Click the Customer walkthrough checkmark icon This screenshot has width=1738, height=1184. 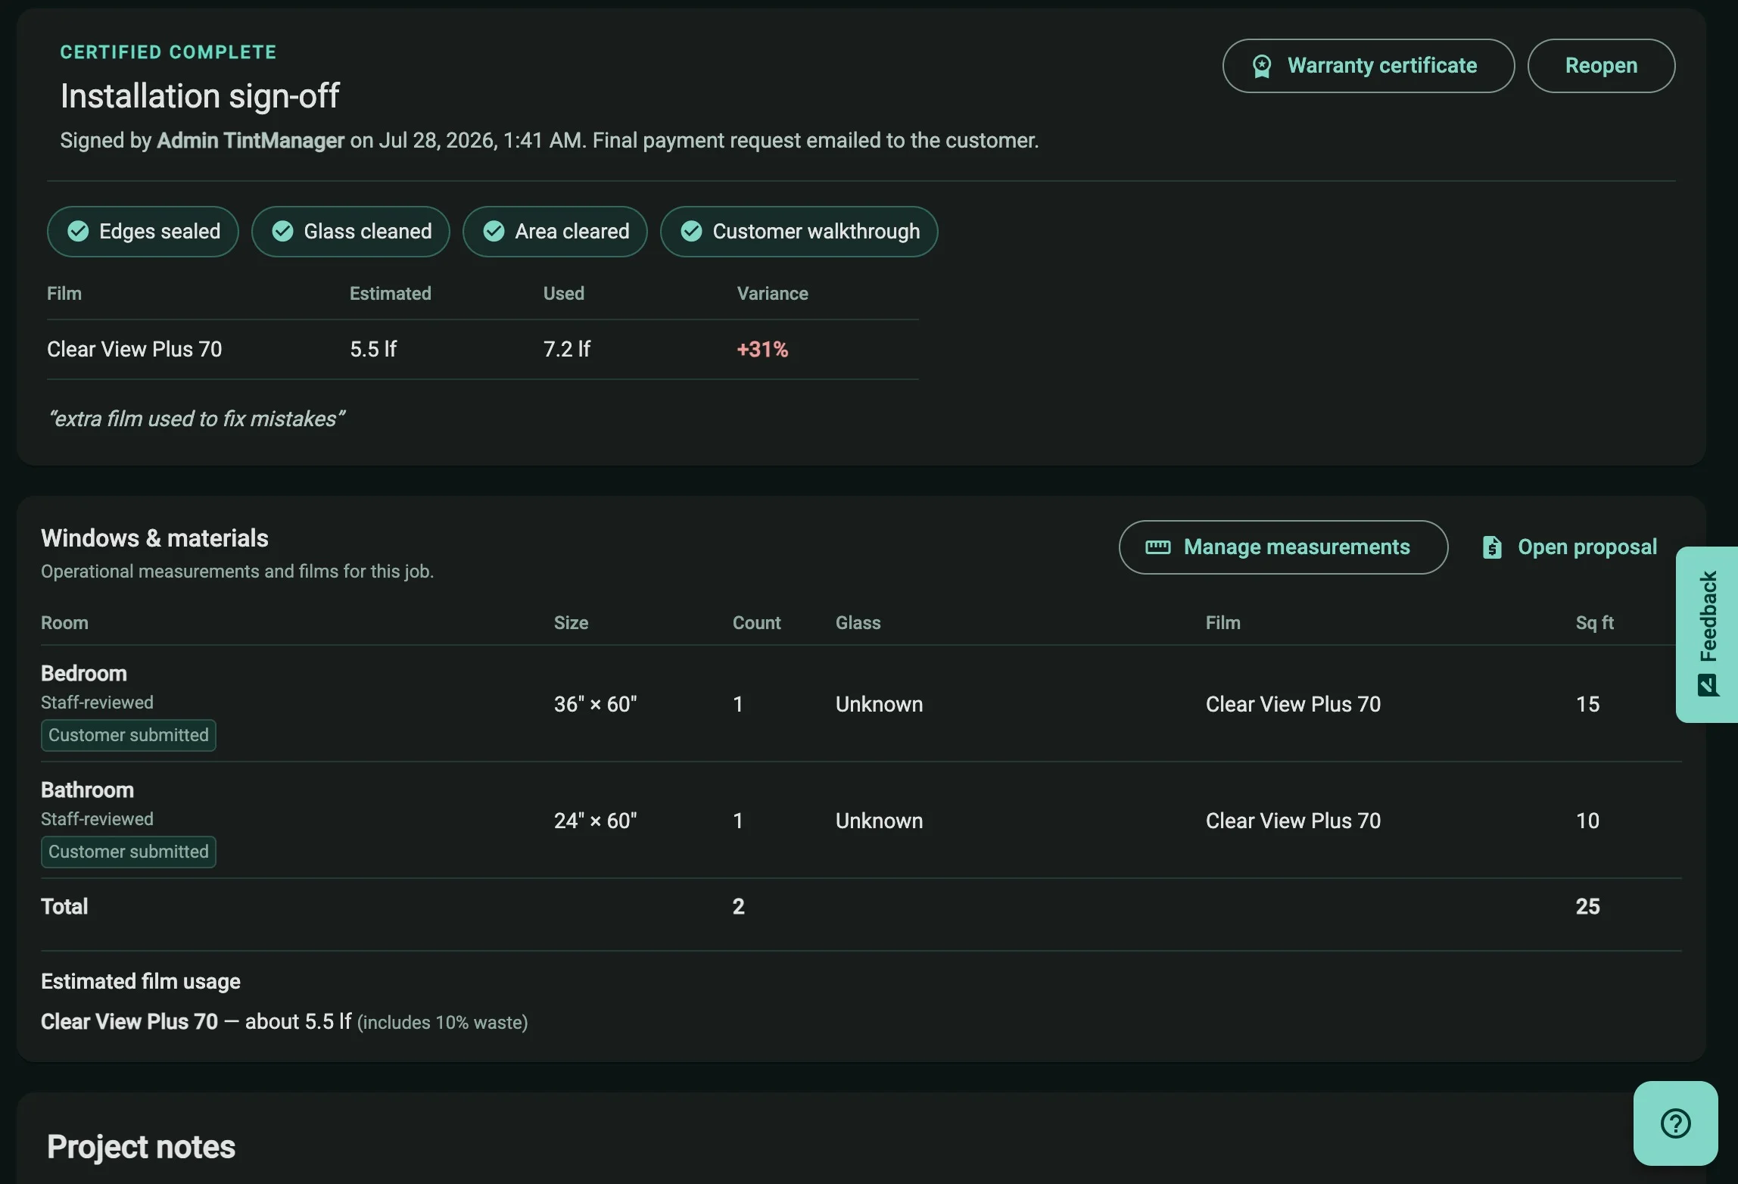(691, 232)
